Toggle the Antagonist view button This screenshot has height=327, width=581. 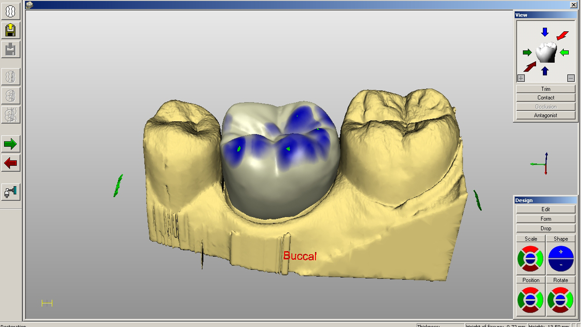coord(546,115)
